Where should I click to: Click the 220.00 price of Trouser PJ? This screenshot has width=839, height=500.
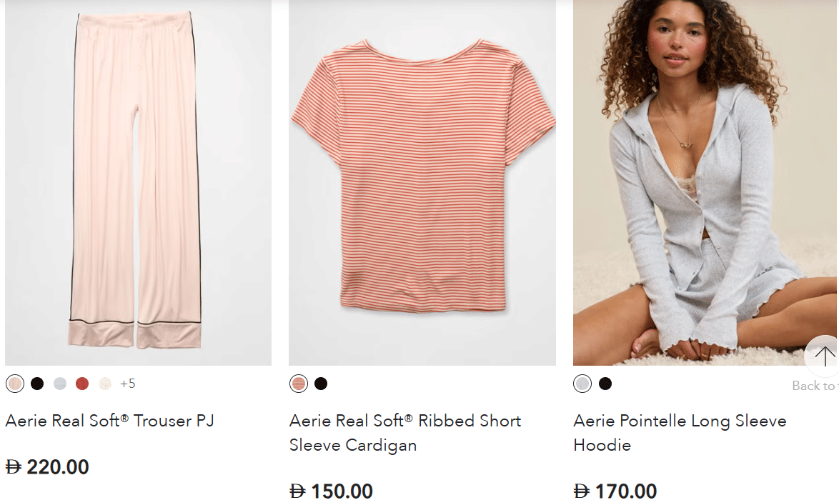click(x=57, y=467)
